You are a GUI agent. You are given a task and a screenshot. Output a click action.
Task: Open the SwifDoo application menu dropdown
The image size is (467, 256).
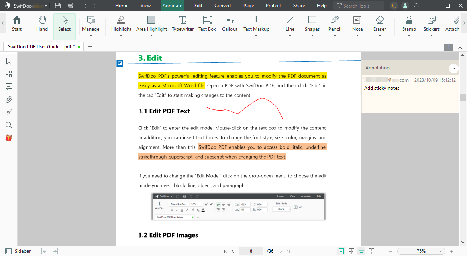[x=45, y=6]
